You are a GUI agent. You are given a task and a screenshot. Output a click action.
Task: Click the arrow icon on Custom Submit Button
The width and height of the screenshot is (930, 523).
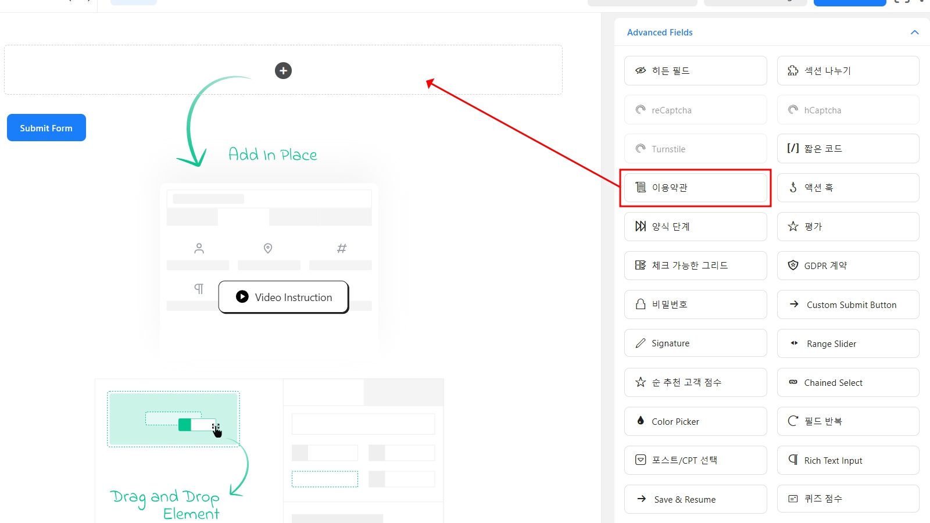[794, 304]
